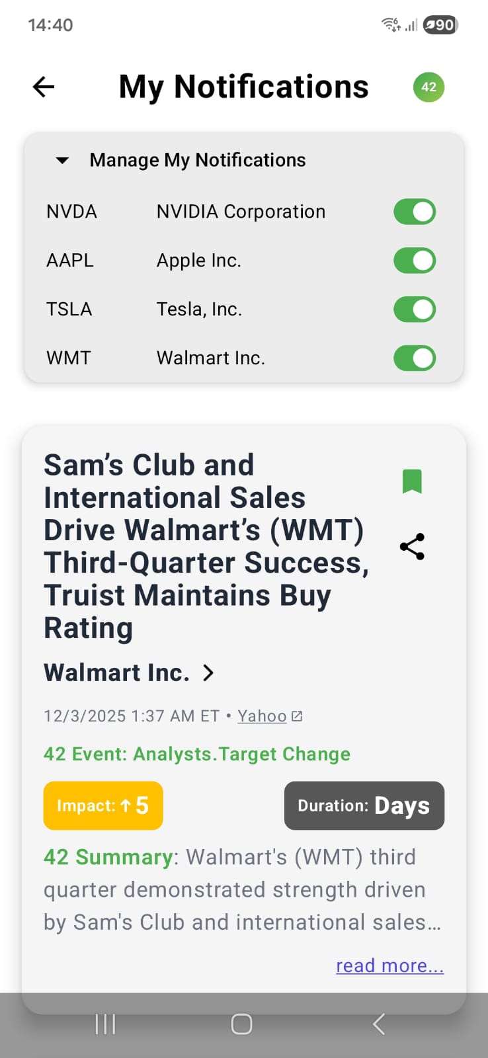Switch off Tesla, Inc. notifications
This screenshot has height=1058, width=488.
pyautogui.click(x=415, y=309)
